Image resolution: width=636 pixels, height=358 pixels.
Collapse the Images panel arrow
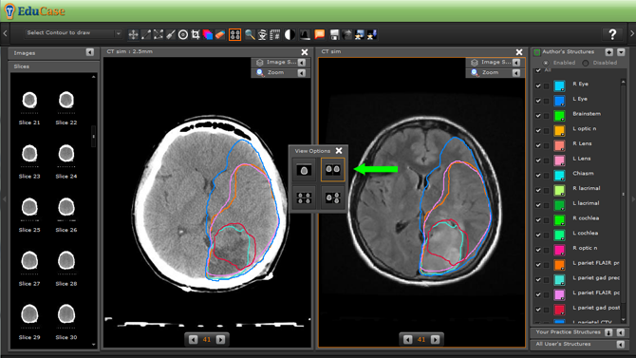[89, 52]
